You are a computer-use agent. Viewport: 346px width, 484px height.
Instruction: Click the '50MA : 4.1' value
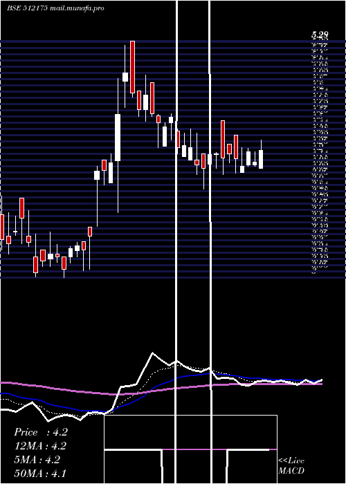pos(40,473)
